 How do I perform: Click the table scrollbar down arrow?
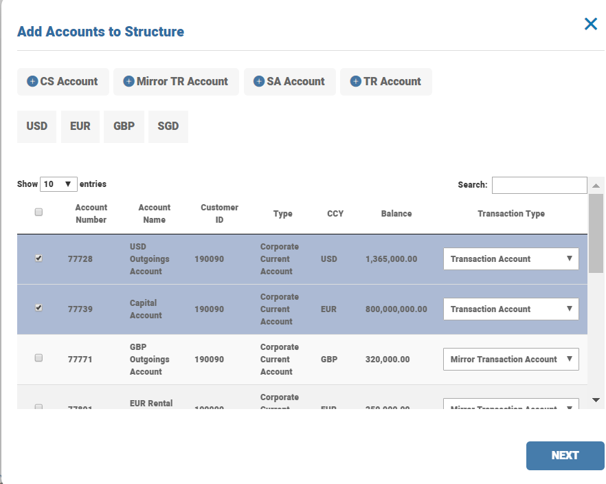tap(596, 400)
